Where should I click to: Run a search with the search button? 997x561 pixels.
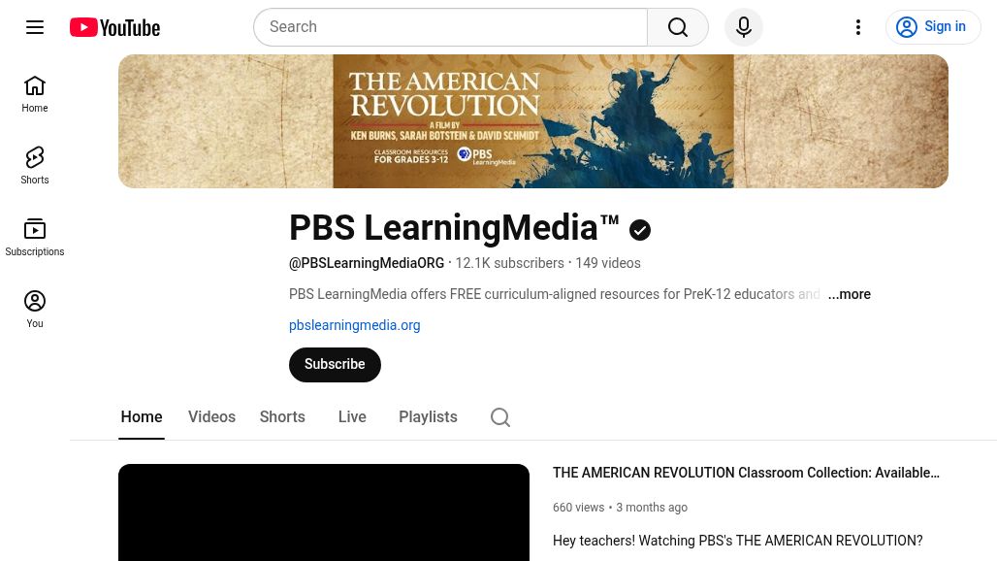[677, 26]
